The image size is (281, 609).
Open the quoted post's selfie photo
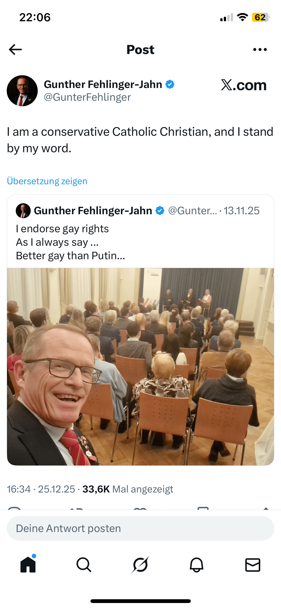coord(140,366)
